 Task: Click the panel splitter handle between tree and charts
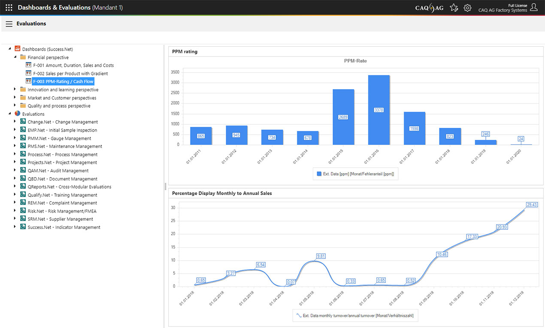(165, 186)
